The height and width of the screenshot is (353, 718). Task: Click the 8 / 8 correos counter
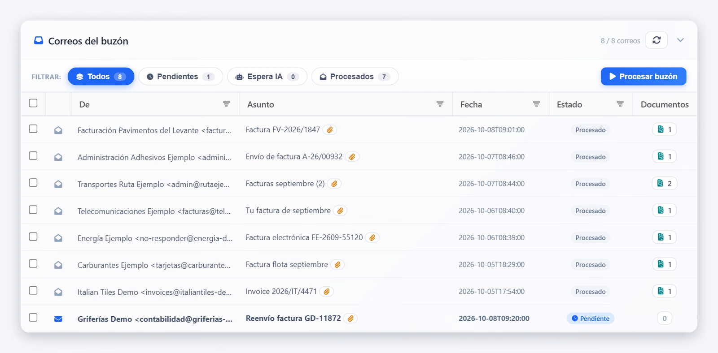click(620, 41)
